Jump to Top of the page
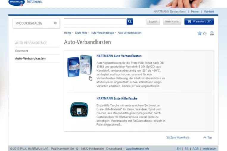The width and height of the screenshot is (227, 151). (x=208, y=137)
